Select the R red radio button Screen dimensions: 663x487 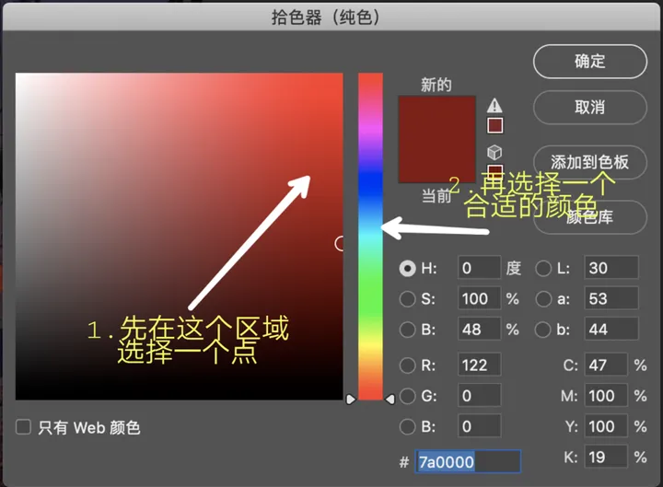click(x=408, y=365)
